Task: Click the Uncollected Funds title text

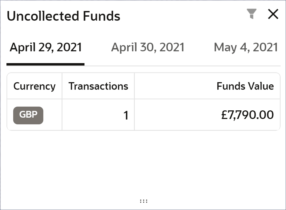Action: pyautogui.click(x=63, y=16)
